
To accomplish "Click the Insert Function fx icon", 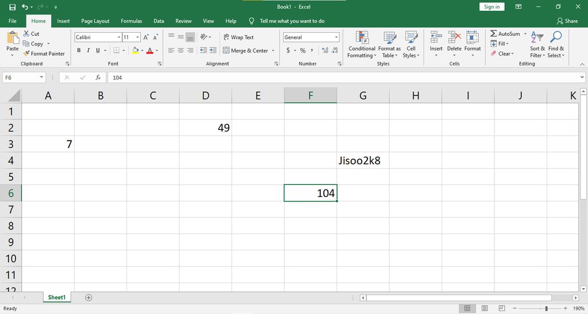I will (x=98, y=77).
